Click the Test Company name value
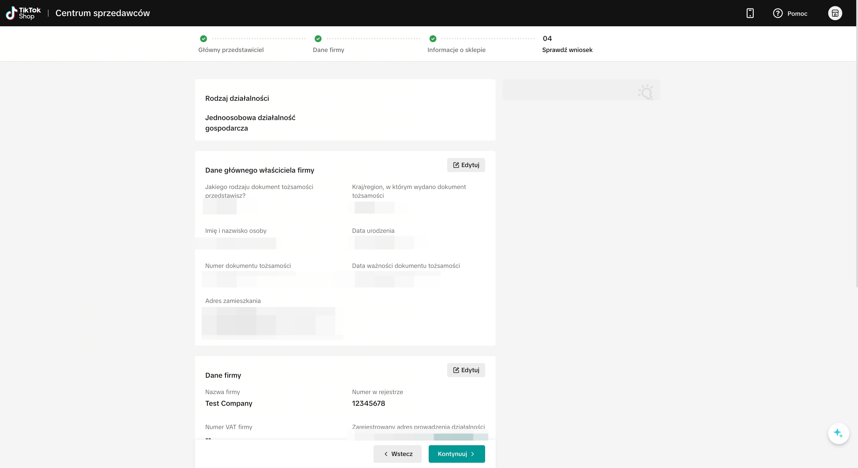 pos(229,403)
